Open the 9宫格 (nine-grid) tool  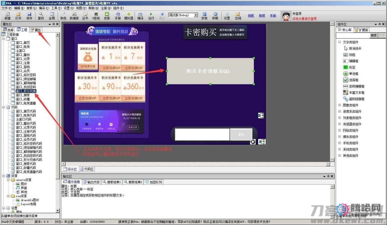click(96, 16)
